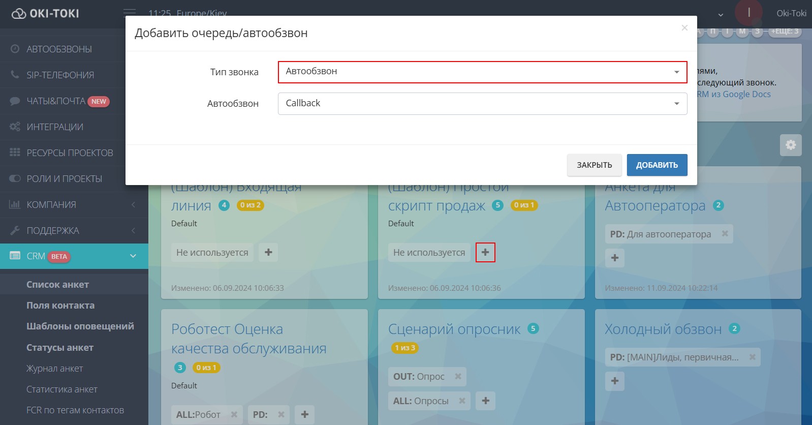Click the Компания chart icon
The height and width of the screenshot is (425, 812).
pos(15,204)
